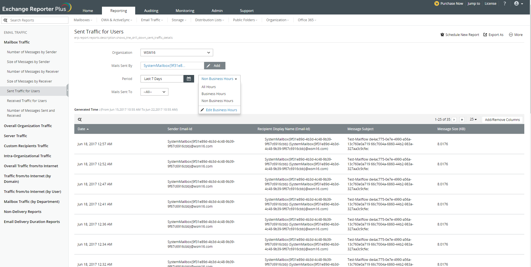Image resolution: width=531 pixels, height=267 pixels.
Task: Jump to last page of results
Action: click(x=462, y=120)
